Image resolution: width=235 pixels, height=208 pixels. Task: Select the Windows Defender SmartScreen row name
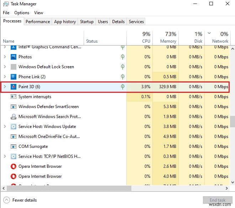pyautogui.click(x=48, y=107)
